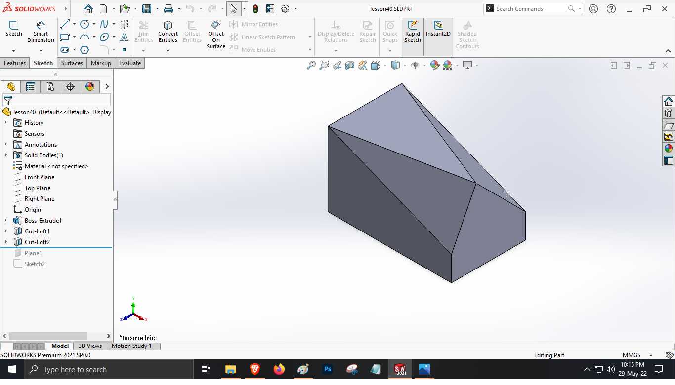This screenshot has height=385, width=675.
Task: Switch to the Features tab
Action: [15, 63]
